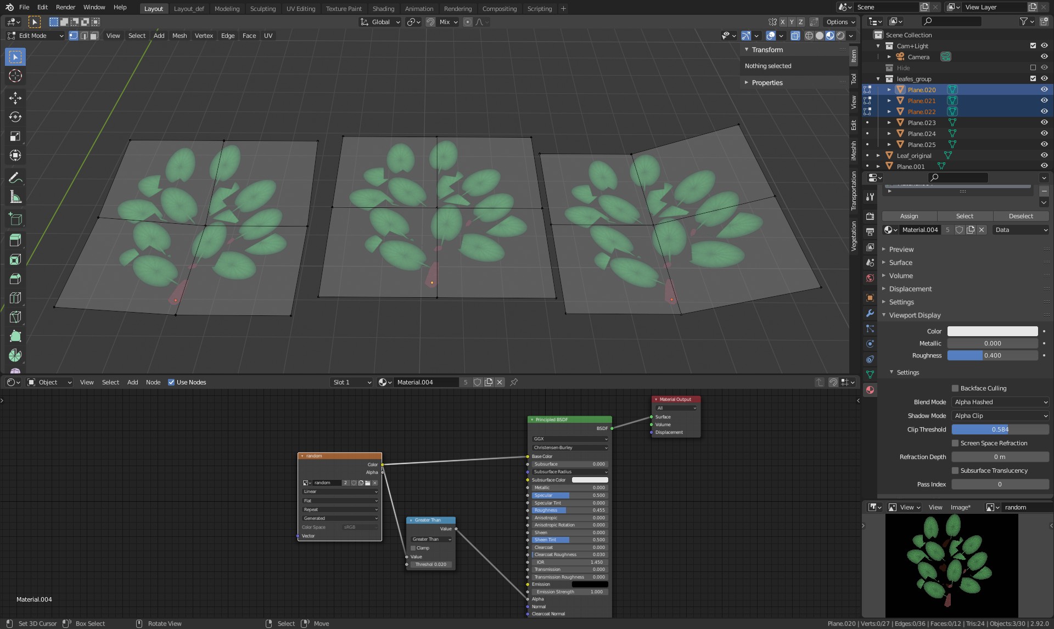This screenshot has height=629, width=1054.
Task: Select the Scale tool
Action: click(x=15, y=137)
